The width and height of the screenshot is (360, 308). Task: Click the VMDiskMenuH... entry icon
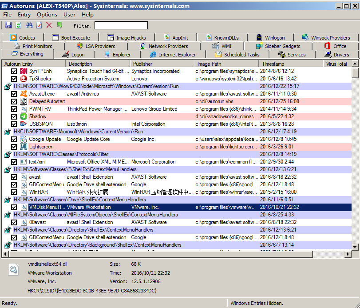23,207
